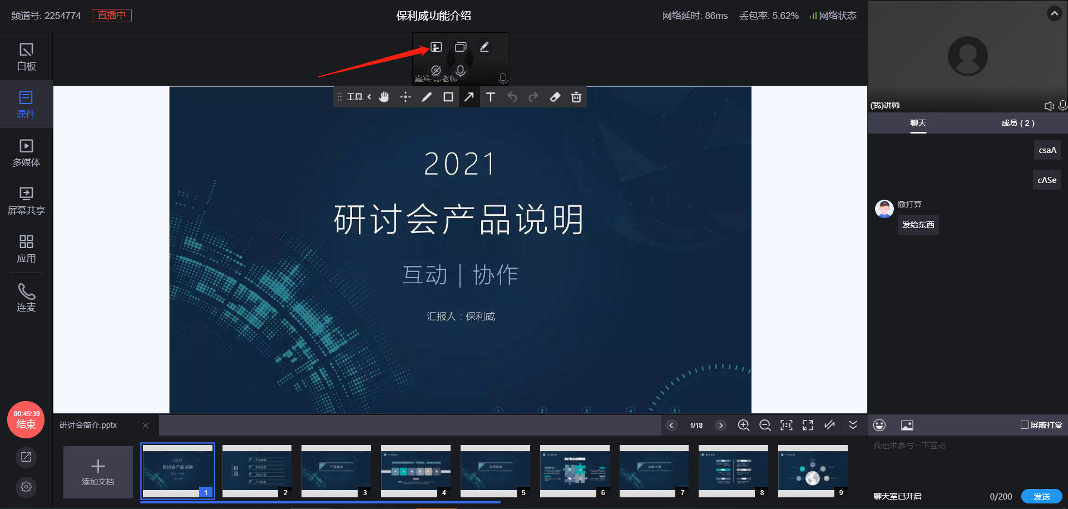
Task: Select the eraser tool
Action: pyautogui.click(x=555, y=97)
